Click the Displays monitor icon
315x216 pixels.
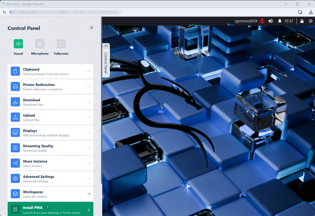(x=15, y=133)
